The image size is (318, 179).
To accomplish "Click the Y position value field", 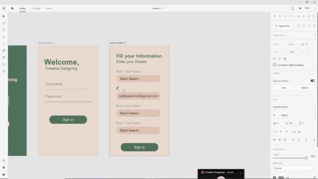I will [293, 52].
